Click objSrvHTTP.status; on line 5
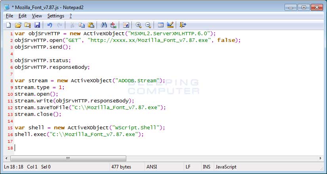327x174 pixels. point(43,61)
